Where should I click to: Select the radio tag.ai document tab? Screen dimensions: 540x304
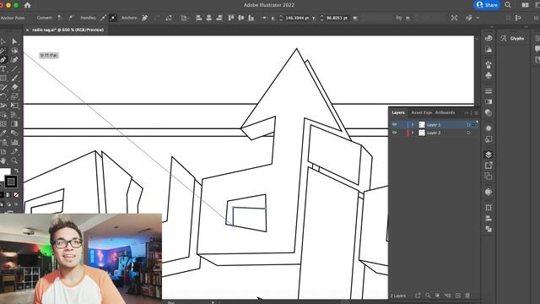(x=67, y=30)
